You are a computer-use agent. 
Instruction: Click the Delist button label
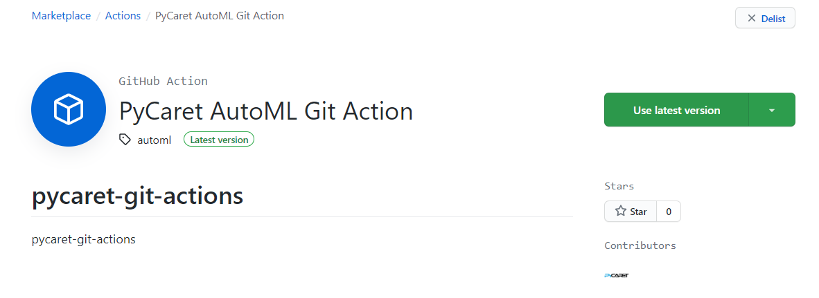click(x=773, y=19)
